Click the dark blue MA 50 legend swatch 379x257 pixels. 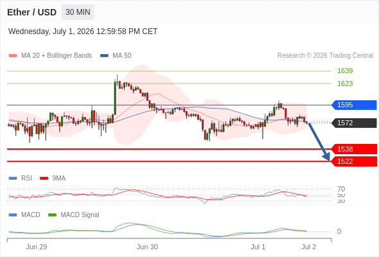(105, 56)
